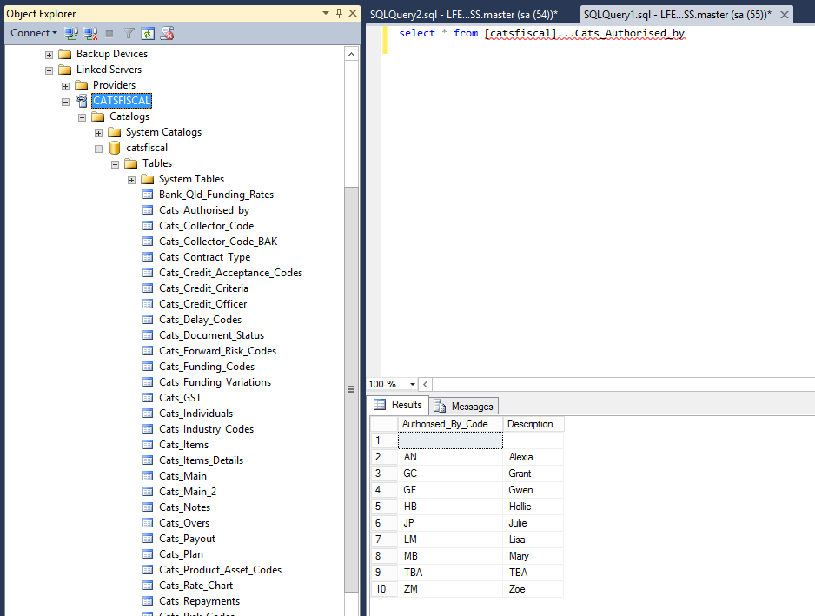Expand the Providers folder node
Viewport: 815px width, 616px height.
click(66, 85)
